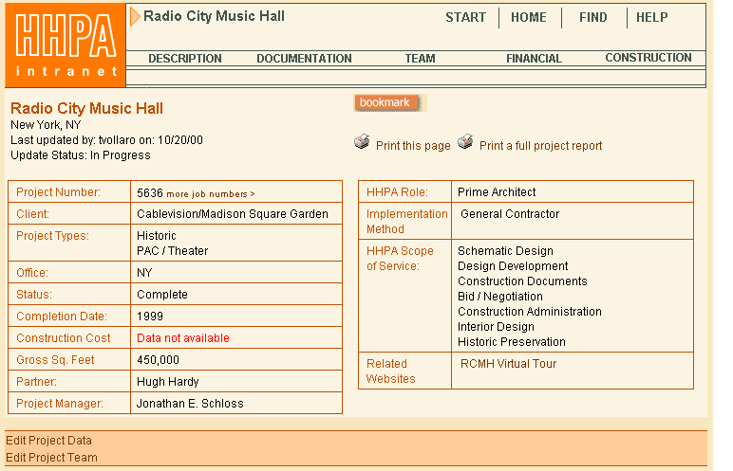View the CONSTRUCTION tab
This screenshot has height=471, width=733.
pos(648,58)
